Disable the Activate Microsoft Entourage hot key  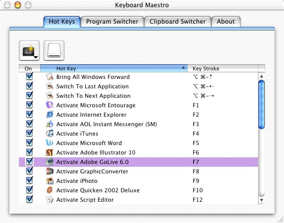click(29, 104)
